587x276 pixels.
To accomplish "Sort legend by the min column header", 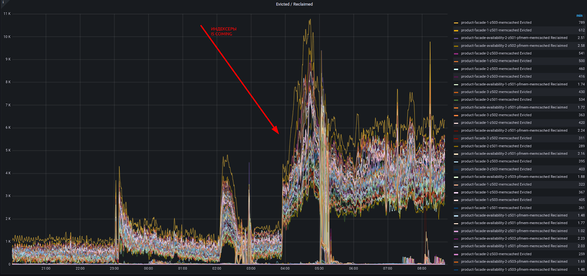I will click(579, 15).
